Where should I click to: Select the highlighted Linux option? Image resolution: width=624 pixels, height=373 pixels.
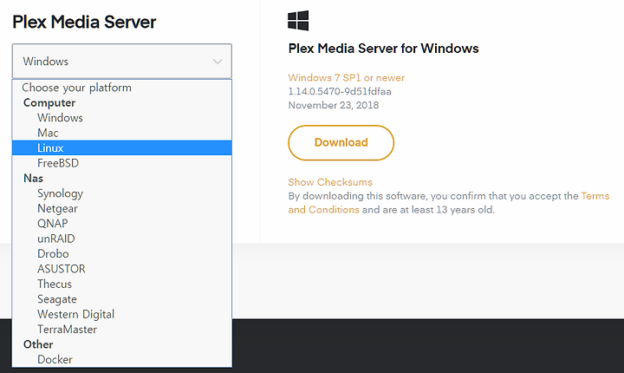(122, 147)
